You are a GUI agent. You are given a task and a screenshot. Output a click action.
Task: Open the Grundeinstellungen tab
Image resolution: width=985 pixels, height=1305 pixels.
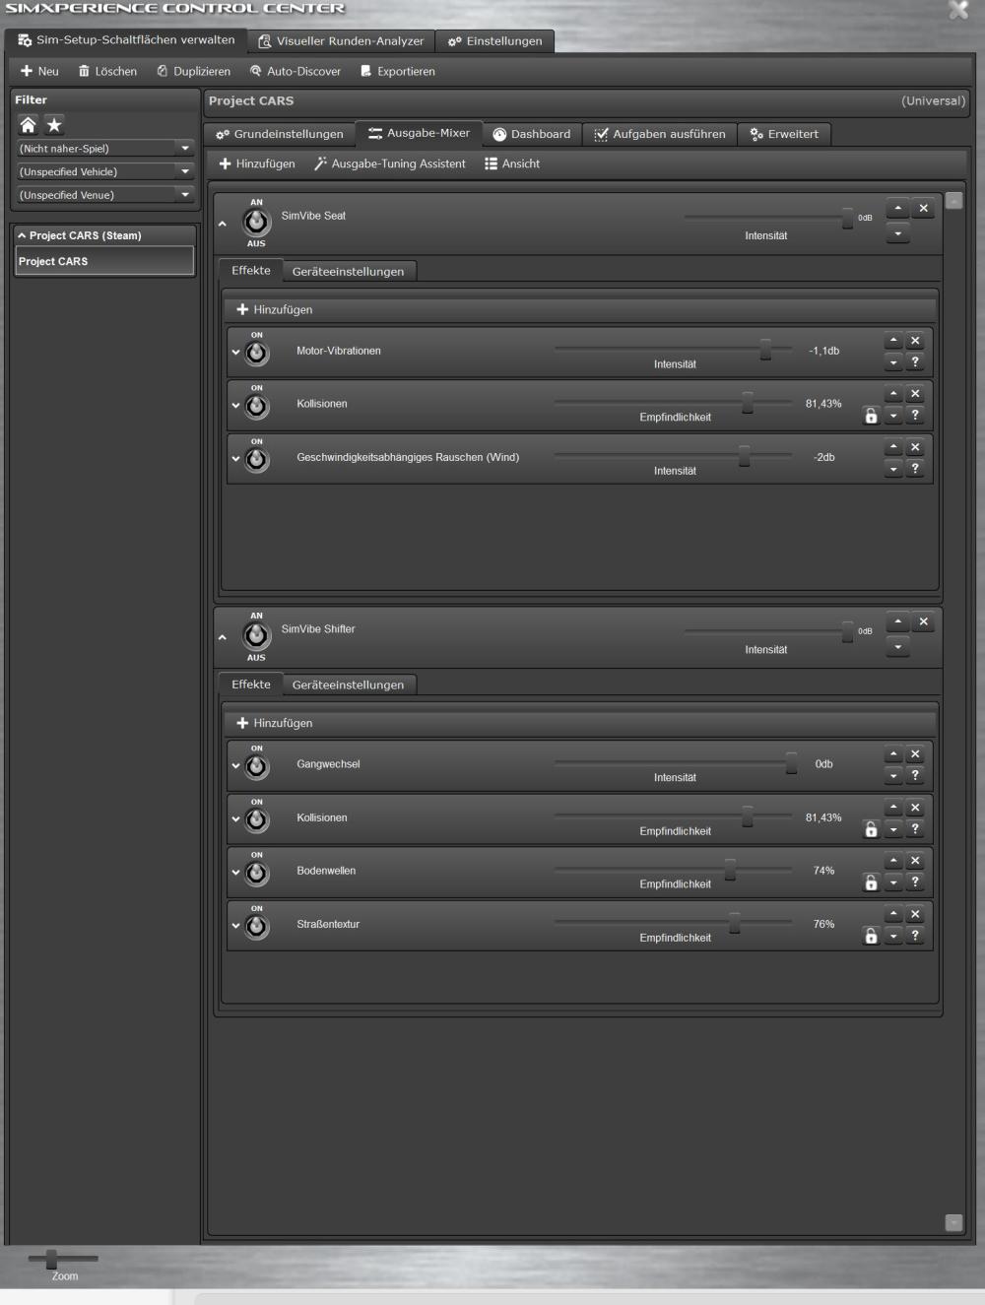(280, 134)
